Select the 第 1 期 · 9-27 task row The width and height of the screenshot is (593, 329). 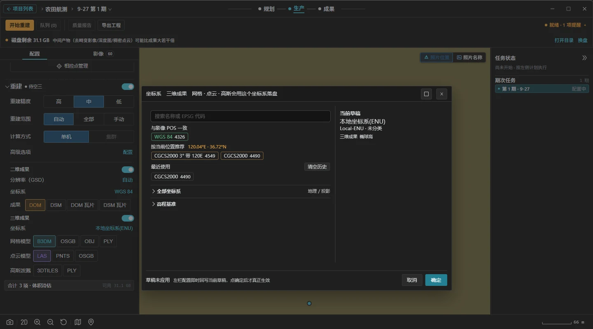tap(542, 89)
